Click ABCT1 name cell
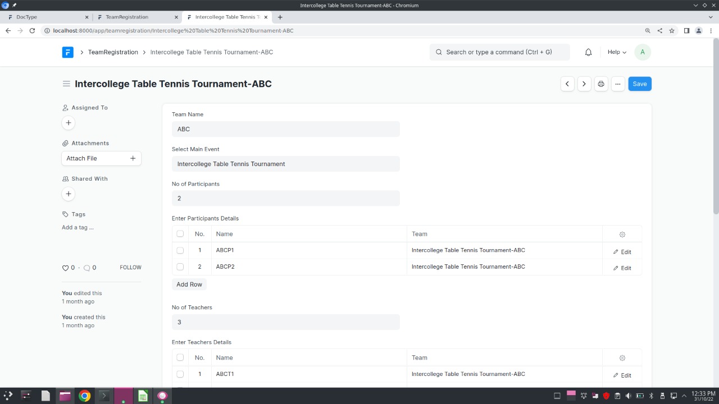719x404 pixels. (x=309, y=374)
